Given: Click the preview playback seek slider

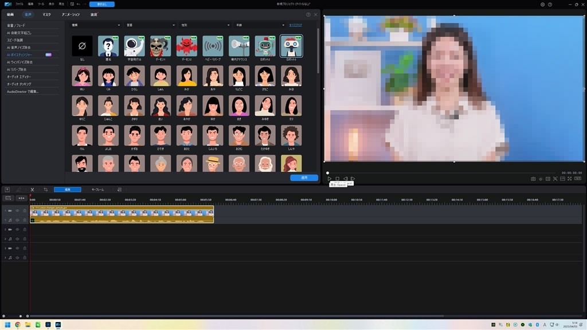Looking at the screenshot, I should pos(440,172).
